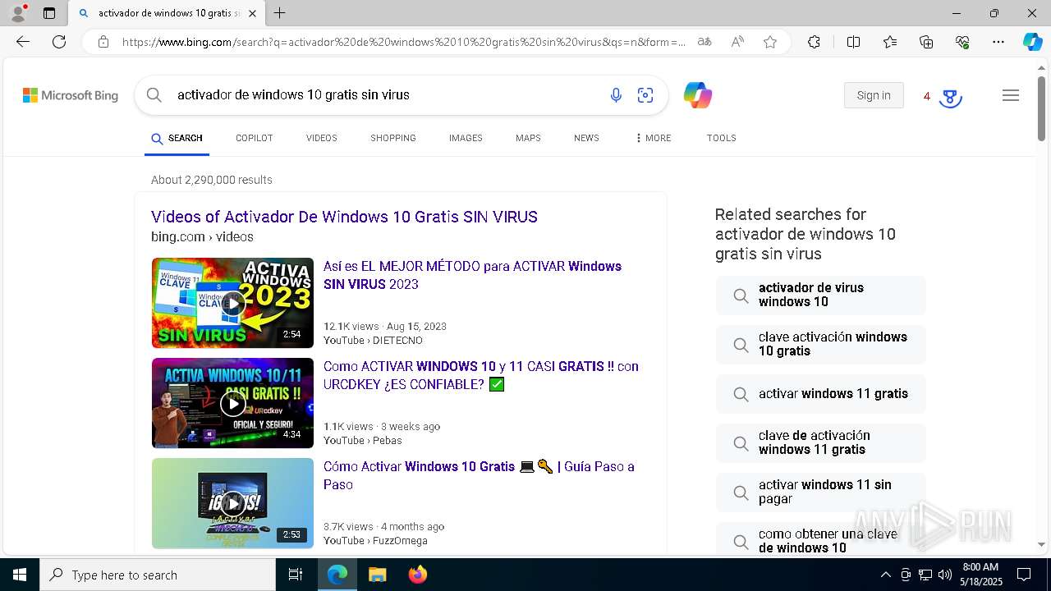
Task: Switch to the VIDEOS tab
Action: click(322, 138)
